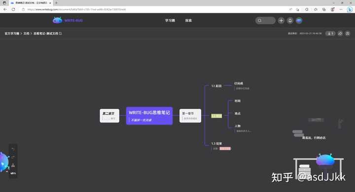This screenshot has width=355, height=192.
Task: Open the notification bell
Action: click(x=290, y=21)
